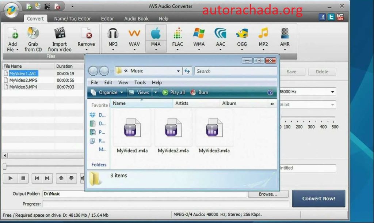Open Facebook link icon
374x223 pixels.
pyautogui.click(x=322, y=17)
